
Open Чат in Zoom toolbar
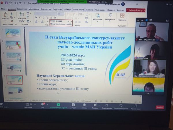coord(43,105)
